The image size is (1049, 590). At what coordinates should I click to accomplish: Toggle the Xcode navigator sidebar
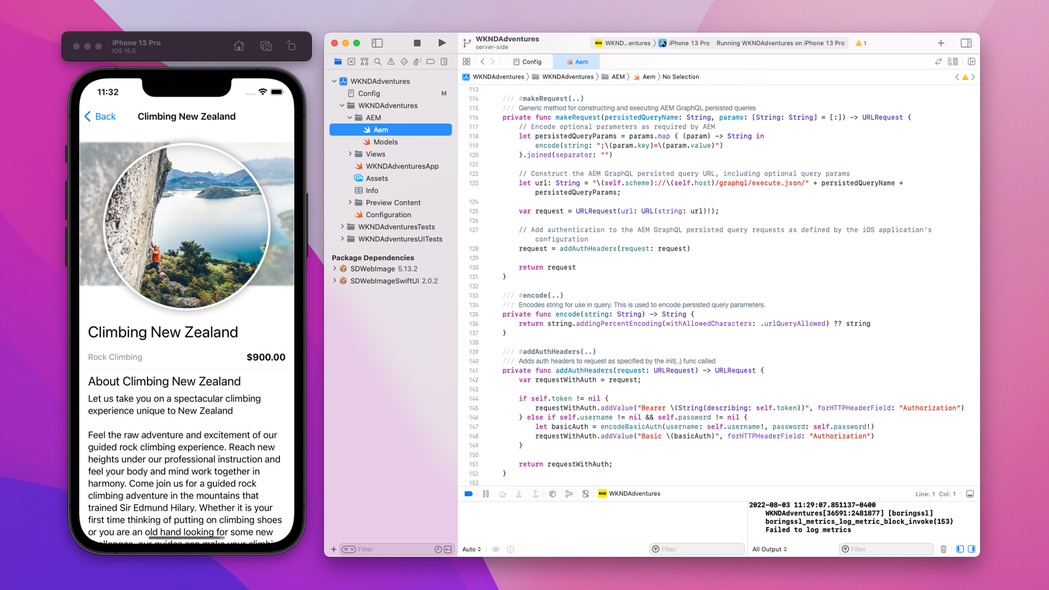[377, 43]
